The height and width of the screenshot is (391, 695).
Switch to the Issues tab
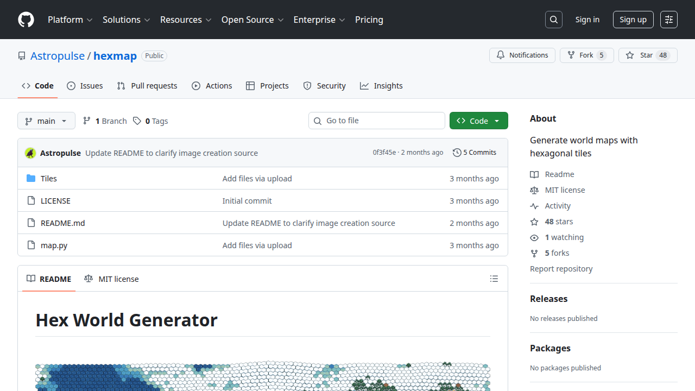pos(85,86)
